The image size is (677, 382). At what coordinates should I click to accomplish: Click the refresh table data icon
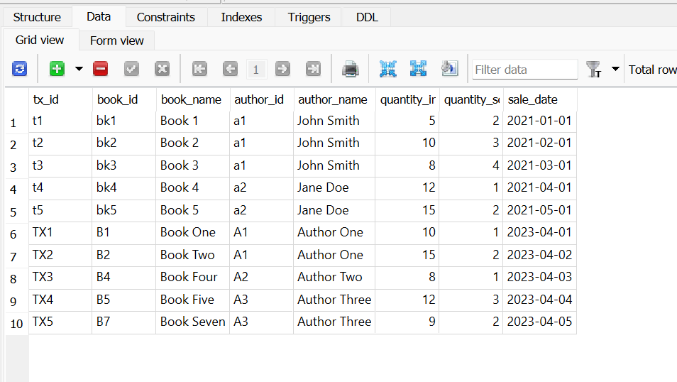point(20,69)
